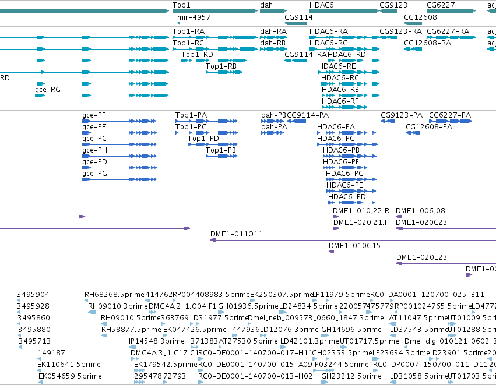Click transcript HDAC6-RG

point(344,49)
